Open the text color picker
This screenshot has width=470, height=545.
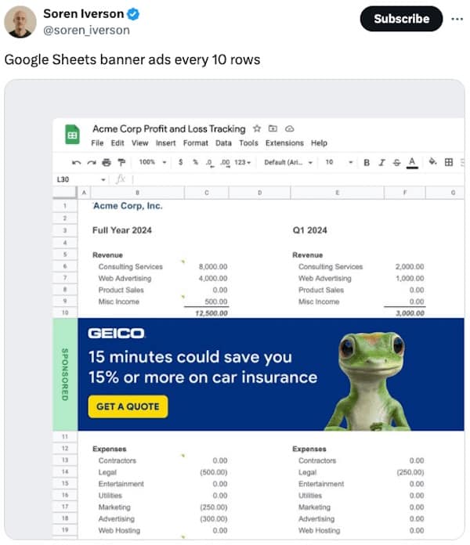[x=412, y=162]
